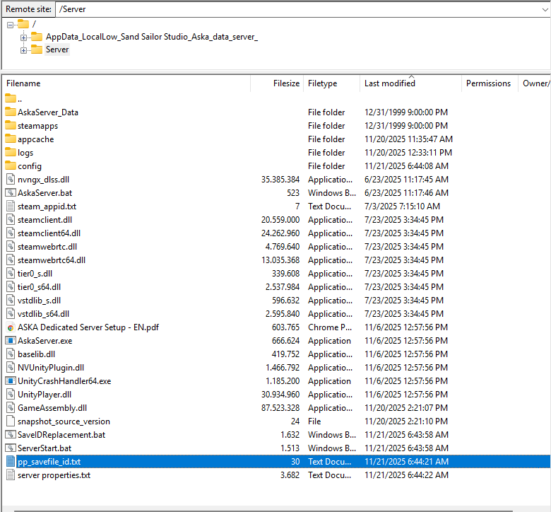Viewport: 551px width, 512px height.
Task: Select the snapshot_source_version file icon
Action: 11,421
